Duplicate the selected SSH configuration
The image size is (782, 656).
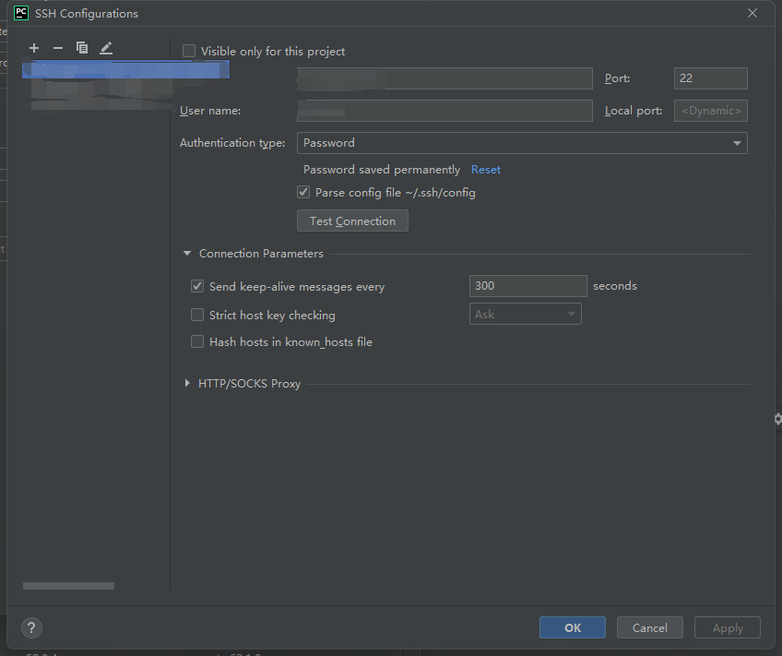coord(82,48)
